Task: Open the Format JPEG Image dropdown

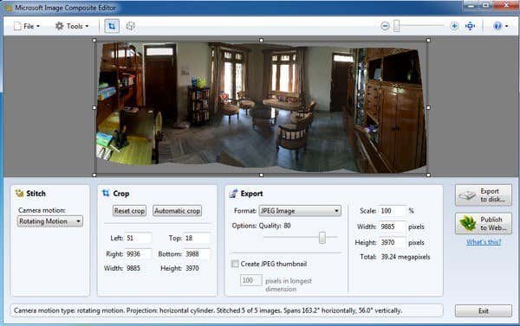Action: [x=300, y=211]
